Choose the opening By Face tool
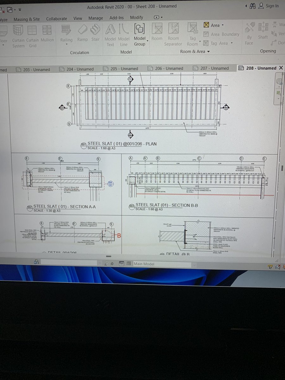 [249, 34]
